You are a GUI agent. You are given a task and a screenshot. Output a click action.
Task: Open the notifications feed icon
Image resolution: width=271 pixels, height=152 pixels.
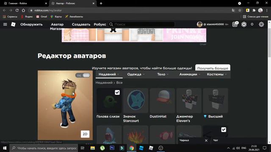coord(235,24)
